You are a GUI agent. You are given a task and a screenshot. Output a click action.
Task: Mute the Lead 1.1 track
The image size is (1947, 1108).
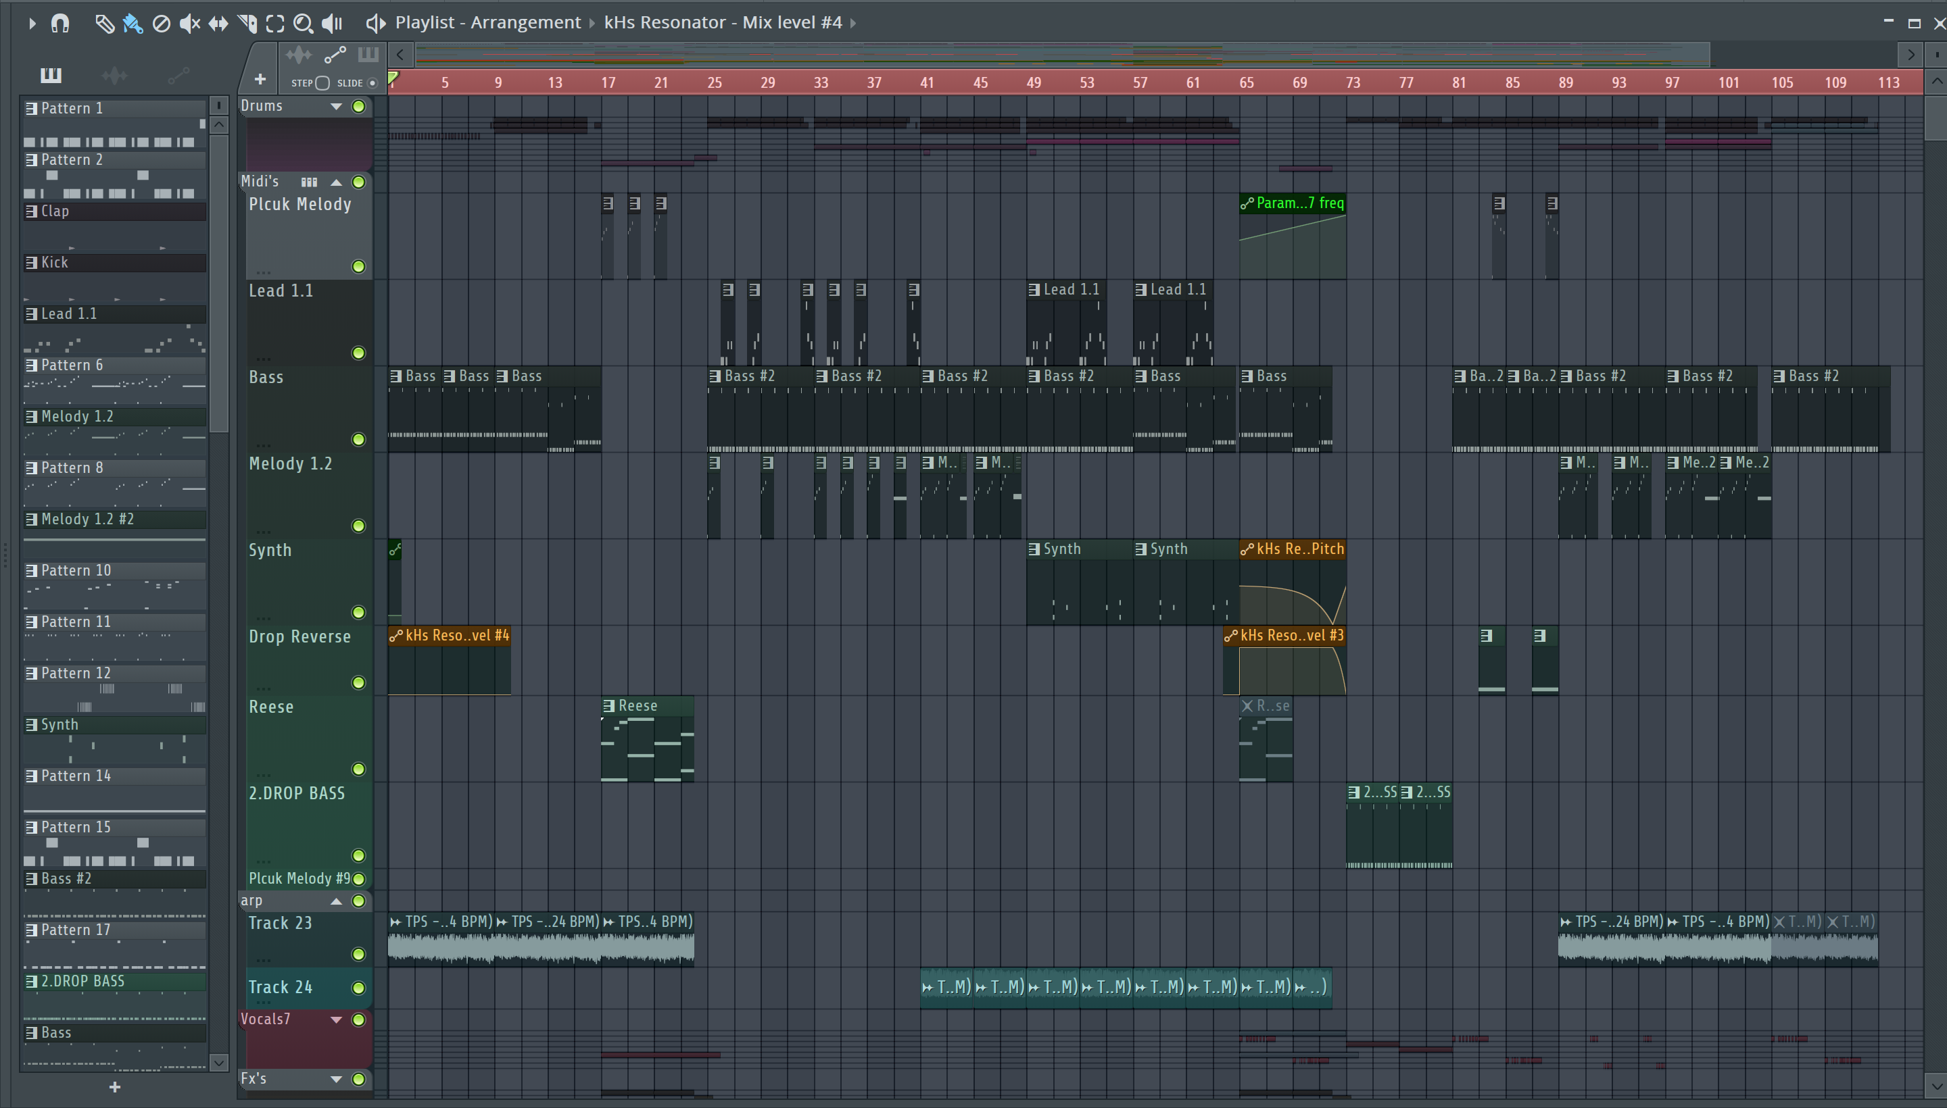(x=358, y=353)
